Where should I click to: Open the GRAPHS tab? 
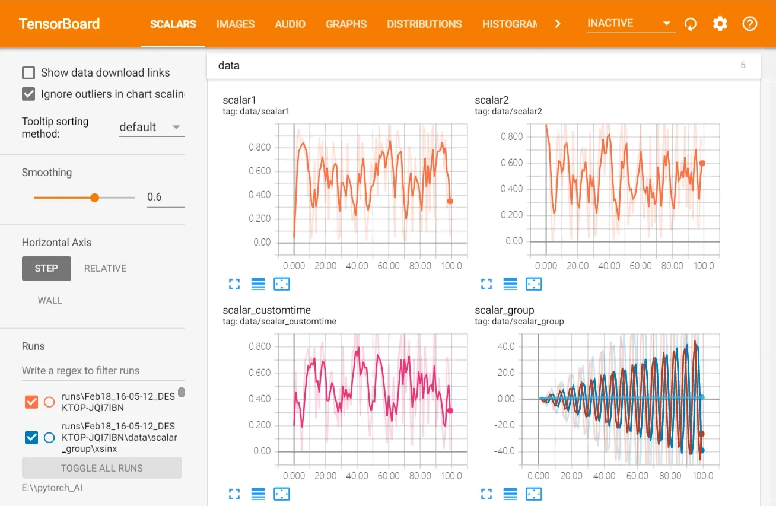pyautogui.click(x=346, y=24)
